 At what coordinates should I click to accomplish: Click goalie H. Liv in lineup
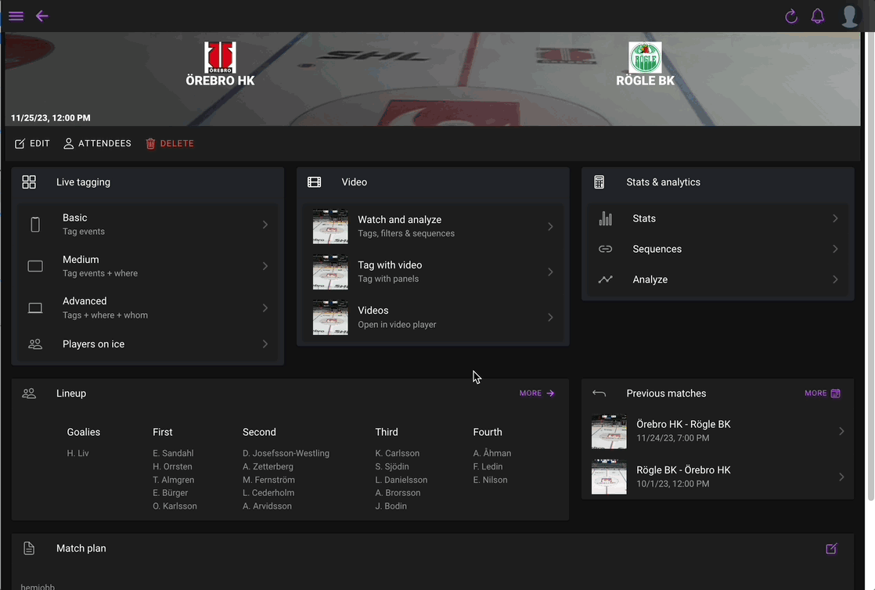[x=78, y=453]
